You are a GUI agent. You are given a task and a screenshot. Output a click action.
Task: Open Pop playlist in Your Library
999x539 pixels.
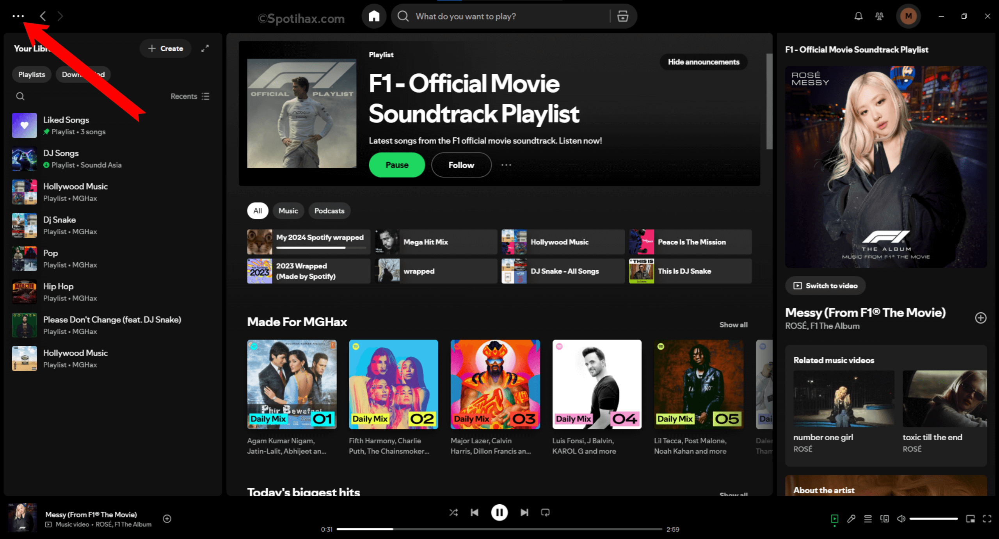pos(113,258)
